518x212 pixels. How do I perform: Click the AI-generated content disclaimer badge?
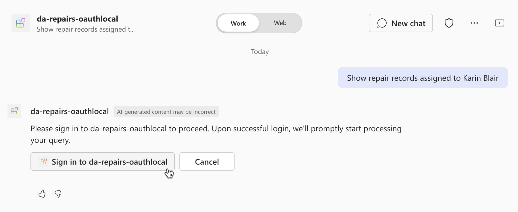pyautogui.click(x=166, y=112)
